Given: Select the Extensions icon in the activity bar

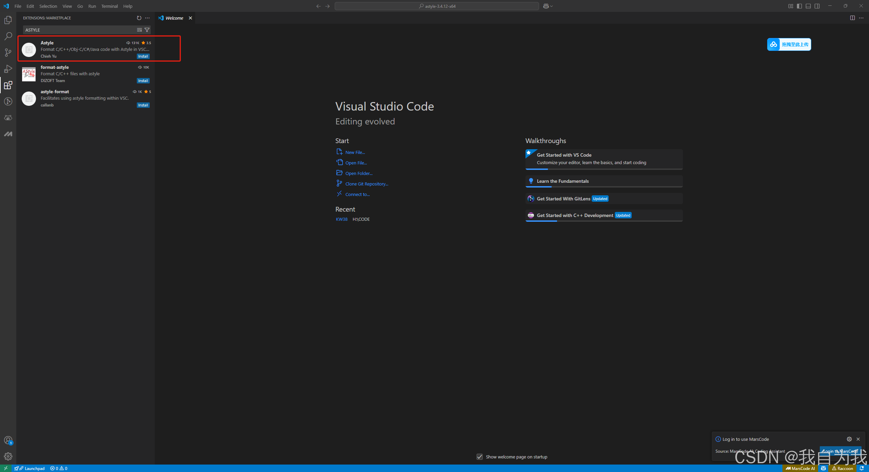Looking at the screenshot, I should pyautogui.click(x=8, y=85).
